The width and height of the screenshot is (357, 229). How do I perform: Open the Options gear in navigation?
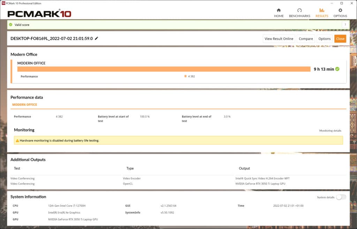pos(340,13)
